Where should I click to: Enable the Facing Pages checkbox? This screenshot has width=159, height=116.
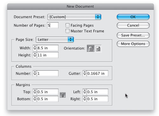pyautogui.click(x=67, y=25)
